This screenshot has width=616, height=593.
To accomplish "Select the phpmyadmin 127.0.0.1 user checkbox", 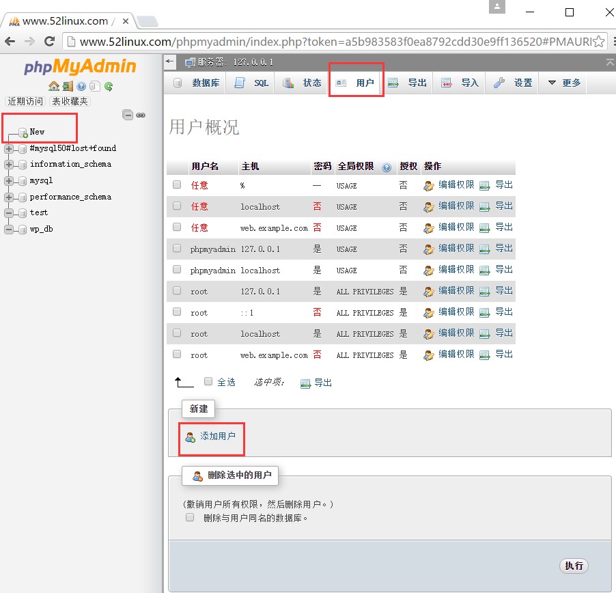I will click(x=177, y=249).
